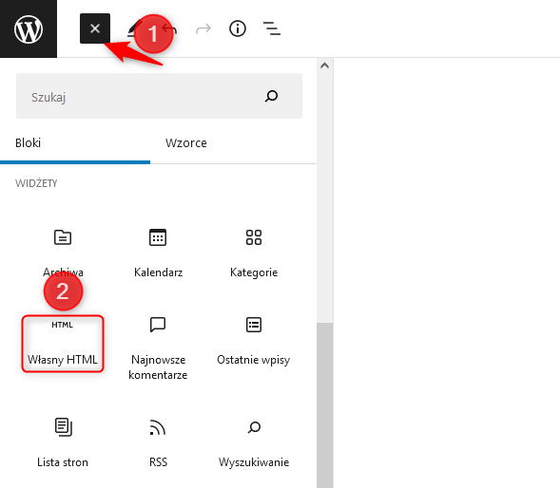Viewport: 560px width, 488px height.
Task: Click the WordPress logo icon
Action: pyautogui.click(x=29, y=28)
